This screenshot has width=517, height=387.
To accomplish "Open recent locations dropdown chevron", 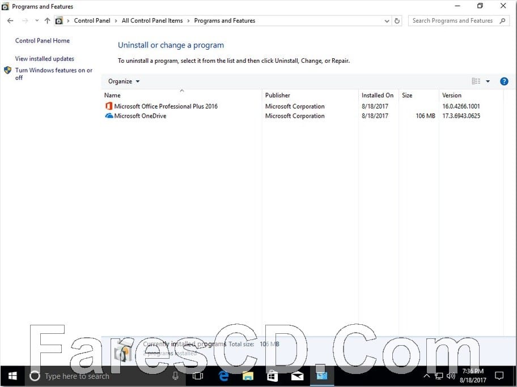I will pos(37,21).
